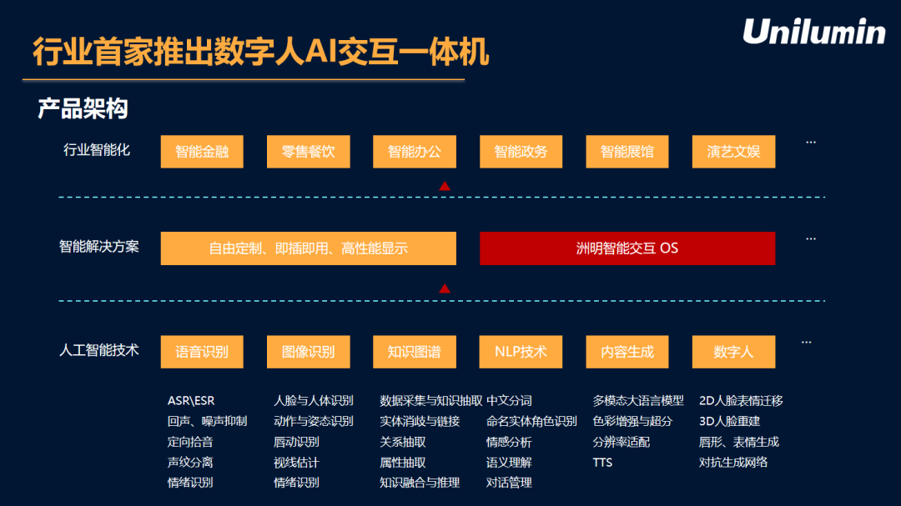The height and width of the screenshot is (506, 901).
Task: Expand the ellipsis in 行业智能化 row
Action: pyautogui.click(x=810, y=143)
